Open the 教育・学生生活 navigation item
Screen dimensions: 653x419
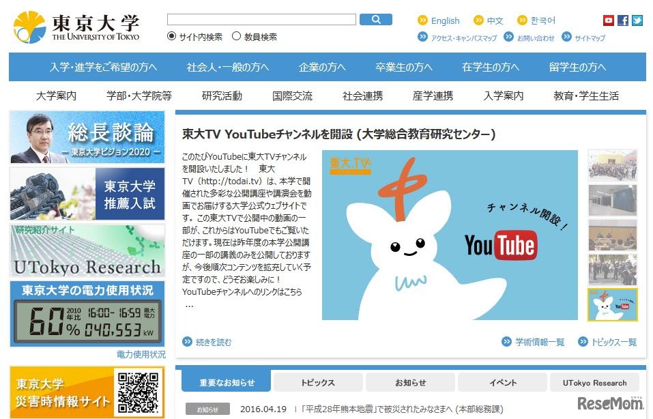pyautogui.click(x=586, y=96)
